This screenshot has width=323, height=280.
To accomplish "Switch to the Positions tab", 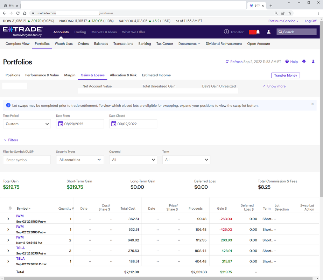I will click(x=13, y=75).
